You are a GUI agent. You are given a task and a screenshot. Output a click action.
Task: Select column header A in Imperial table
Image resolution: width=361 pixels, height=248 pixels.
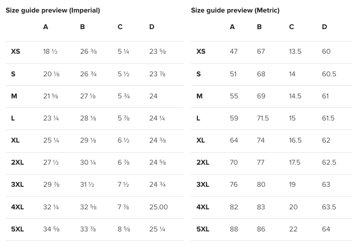point(46,27)
